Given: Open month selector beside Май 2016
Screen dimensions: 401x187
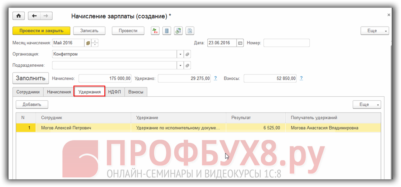Looking at the screenshot, I should (88, 43).
